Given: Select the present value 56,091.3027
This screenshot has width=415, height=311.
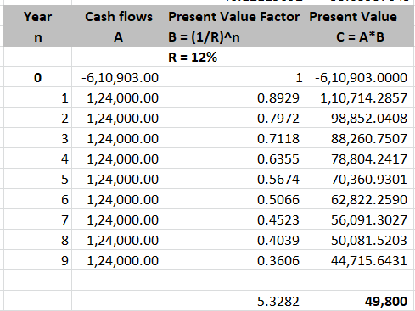Looking at the screenshot, I should pyautogui.click(x=360, y=219).
